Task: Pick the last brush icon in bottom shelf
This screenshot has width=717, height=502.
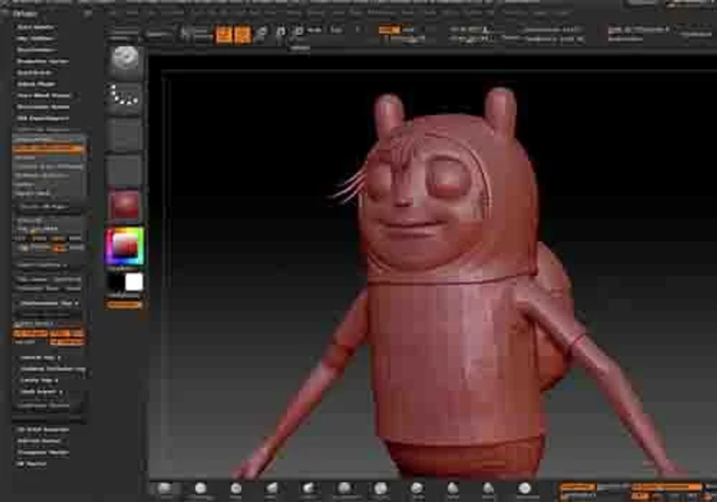Action: pyautogui.click(x=524, y=489)
